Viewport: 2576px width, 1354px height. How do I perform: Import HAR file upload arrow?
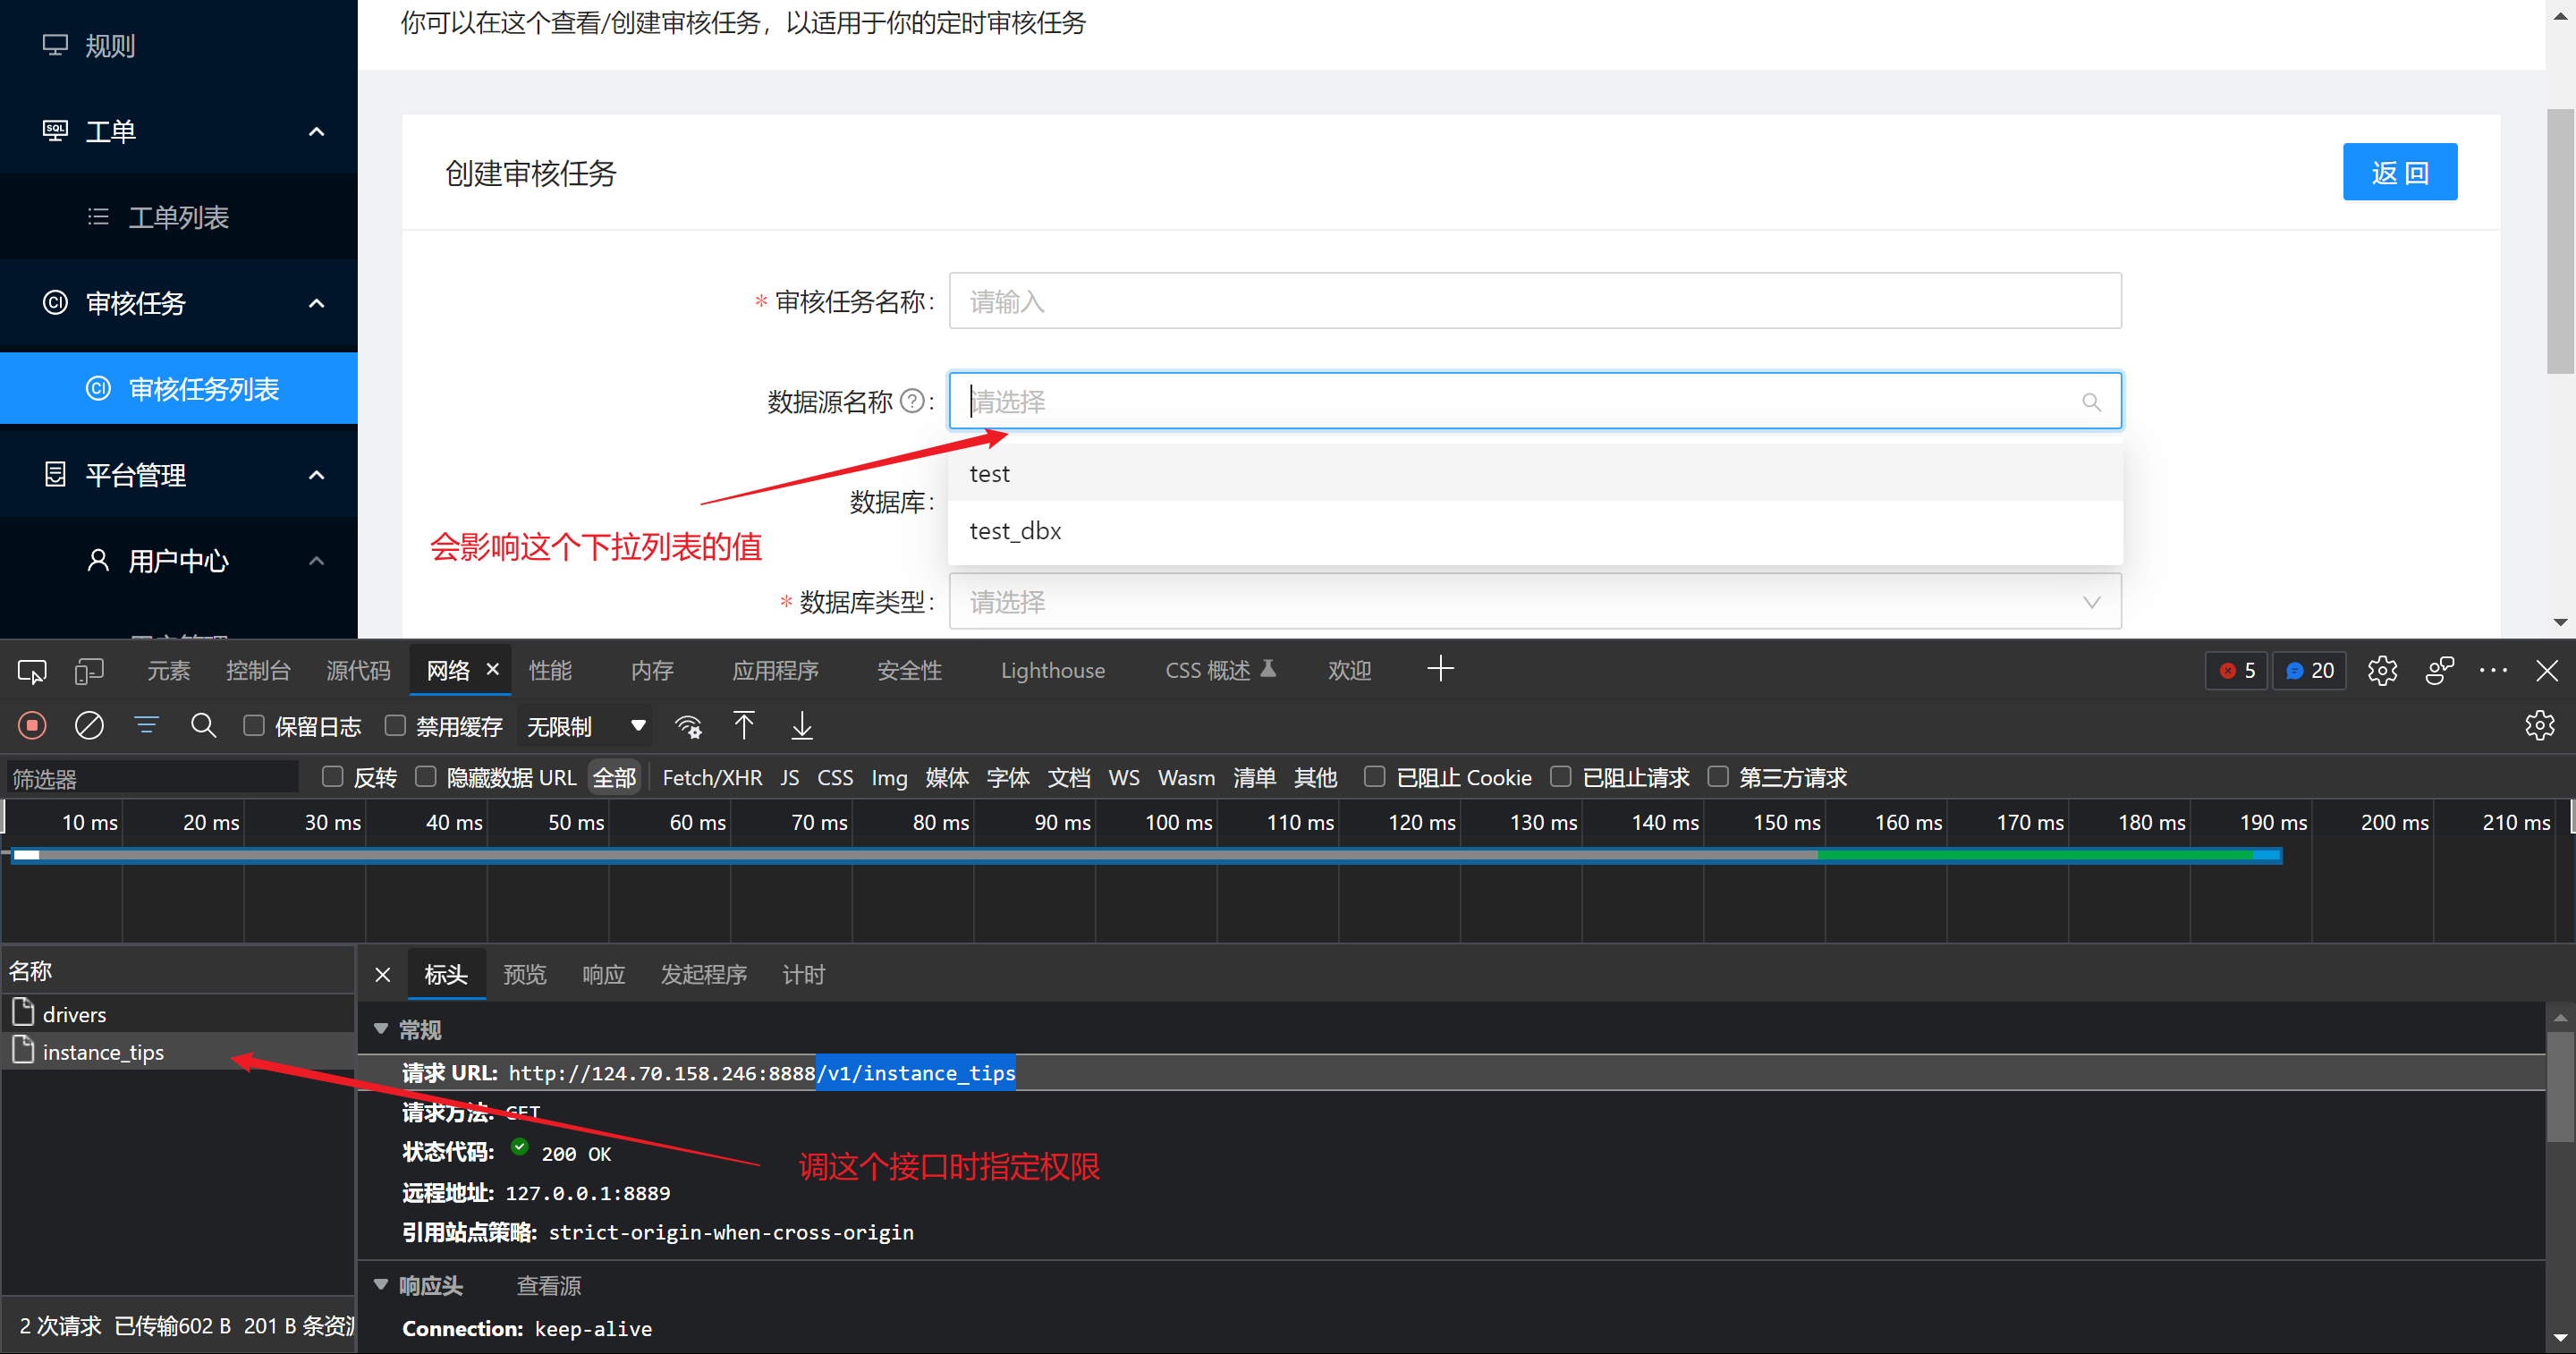click(x=744, y=726)
